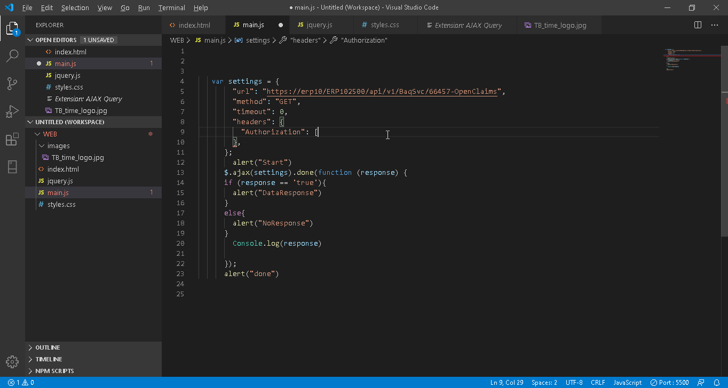
Task: Open errors and warnings in status bar
Action: tap(21, 382)
